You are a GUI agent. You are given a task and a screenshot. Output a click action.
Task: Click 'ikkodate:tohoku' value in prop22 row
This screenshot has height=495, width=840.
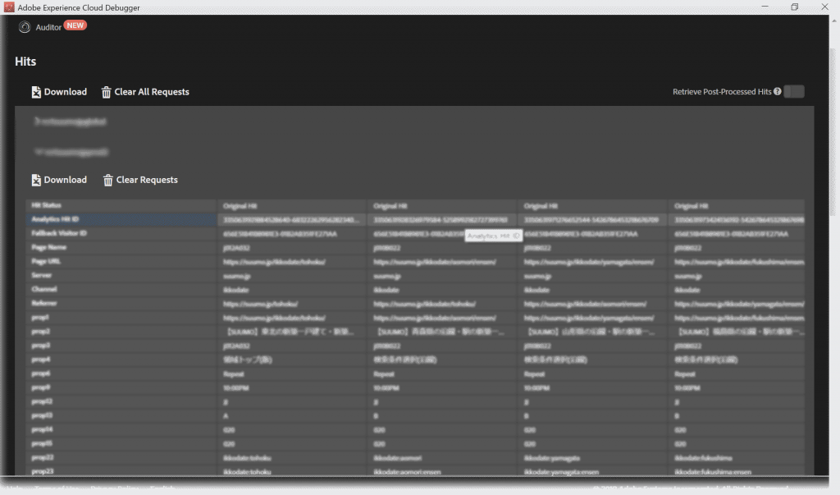(247, 458)
